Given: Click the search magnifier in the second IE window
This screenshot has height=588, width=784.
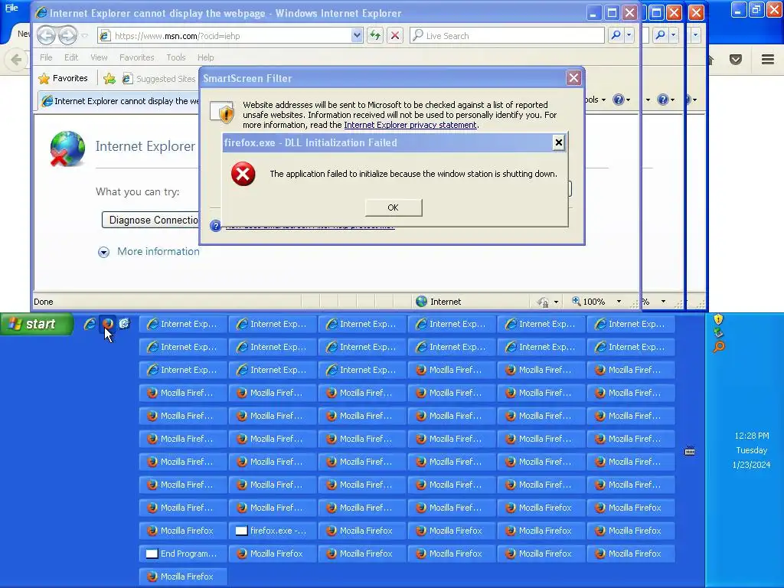Looking at the screenshot, I should tap(661, 35).
